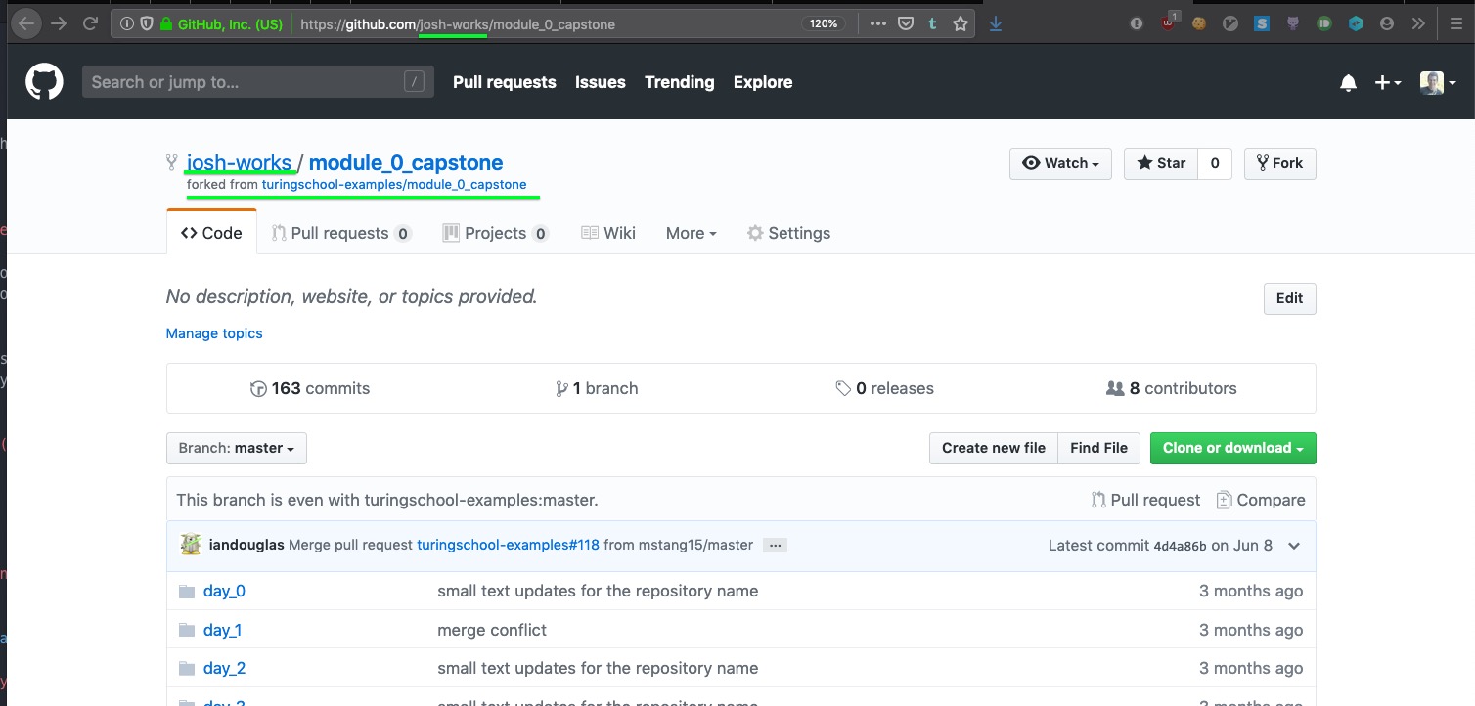The height and width of the screenshot is (706, 1475).
Task: Click the browser forward arrow
Action: (x=59, y=23)
